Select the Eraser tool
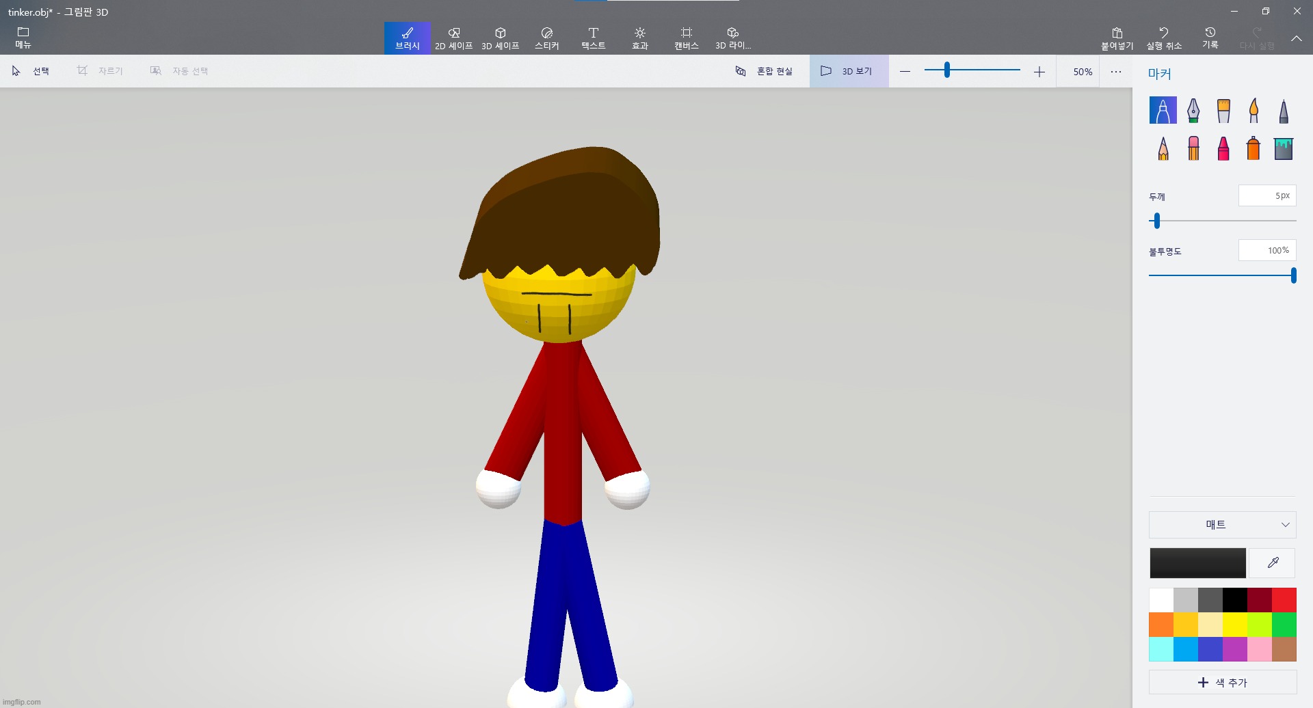The height and width of the screenshot is (708, 1313). click(1193, 148)
